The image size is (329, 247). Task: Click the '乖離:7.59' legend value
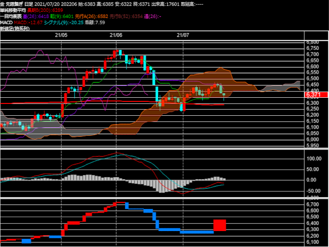(95, 23)
